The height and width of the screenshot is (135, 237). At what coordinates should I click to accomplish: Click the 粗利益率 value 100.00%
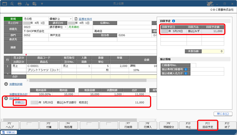(41, 94)
